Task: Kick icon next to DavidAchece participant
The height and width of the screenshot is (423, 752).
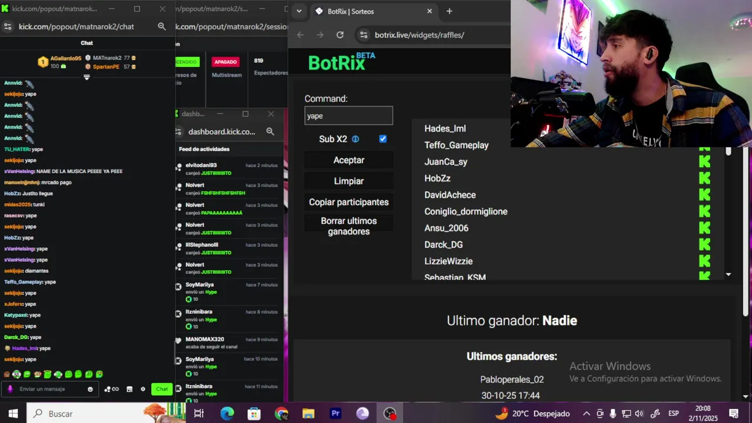Action: [704, 194]
